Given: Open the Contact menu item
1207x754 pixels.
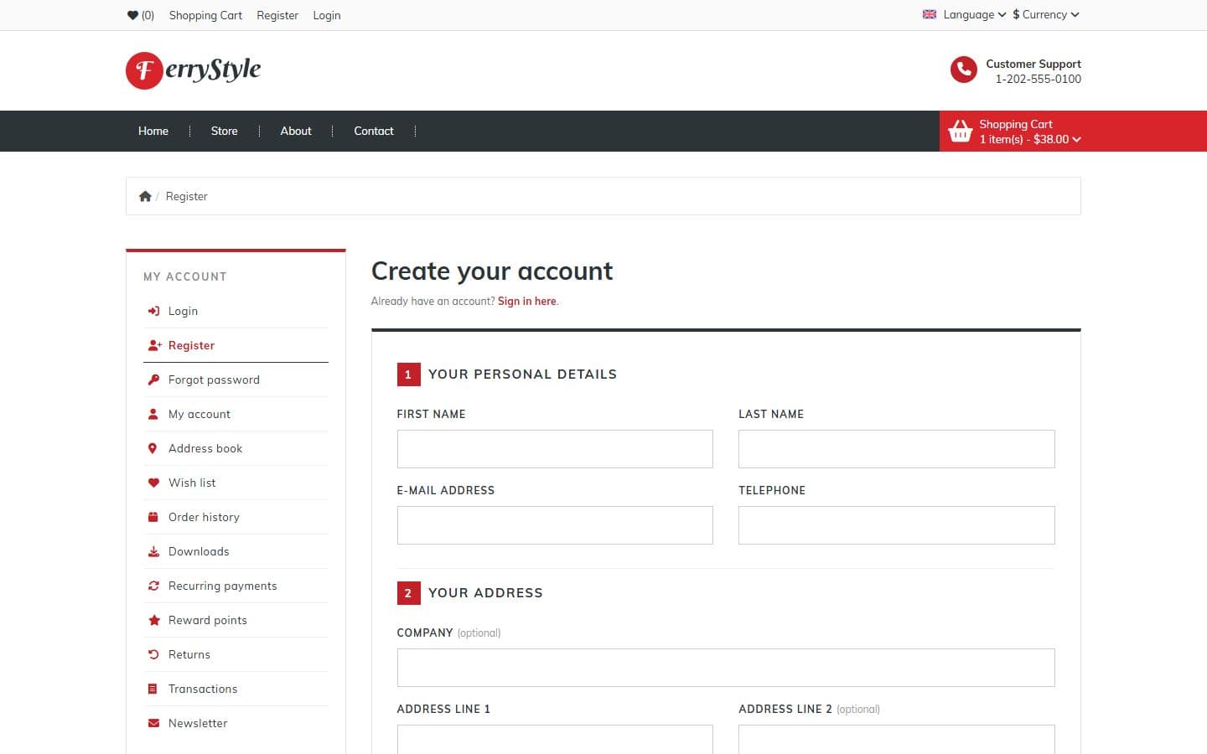Looking at the screenshot, I should point(374,131).
